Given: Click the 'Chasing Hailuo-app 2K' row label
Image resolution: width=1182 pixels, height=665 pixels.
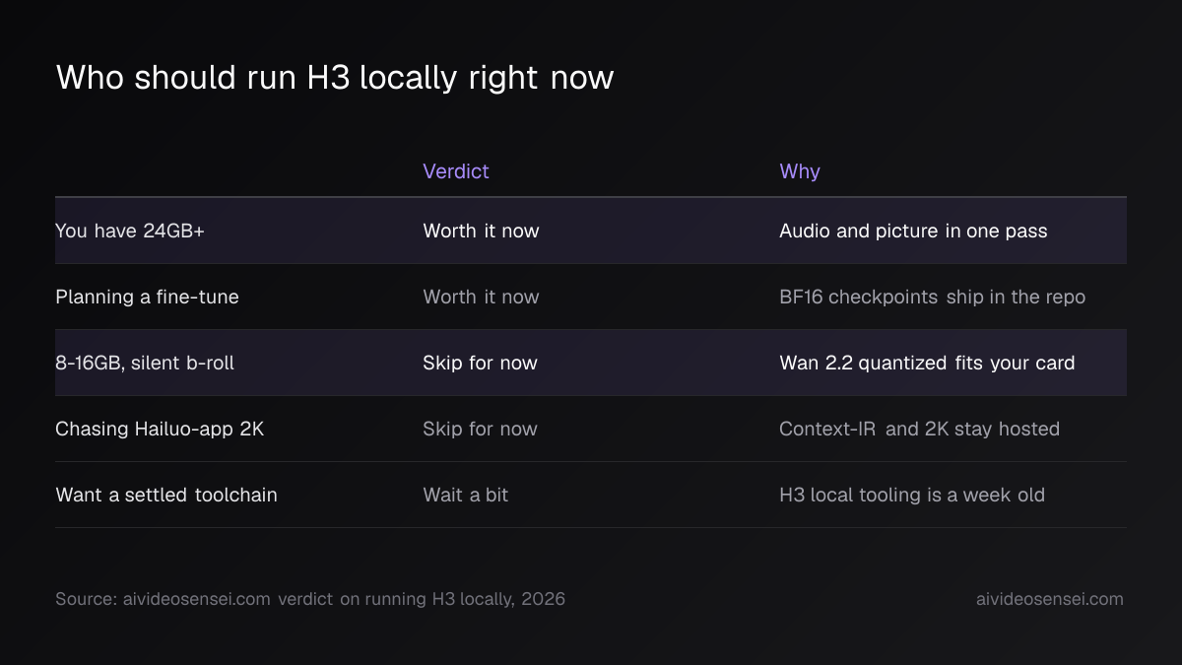Looking at the screenshot, I should 160,429.
